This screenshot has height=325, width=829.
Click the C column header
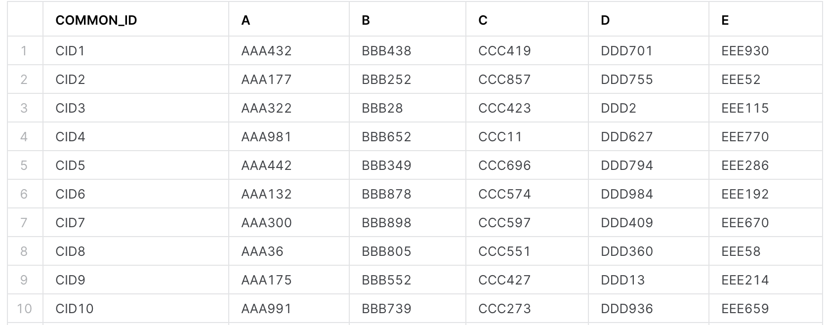point(483,20)
